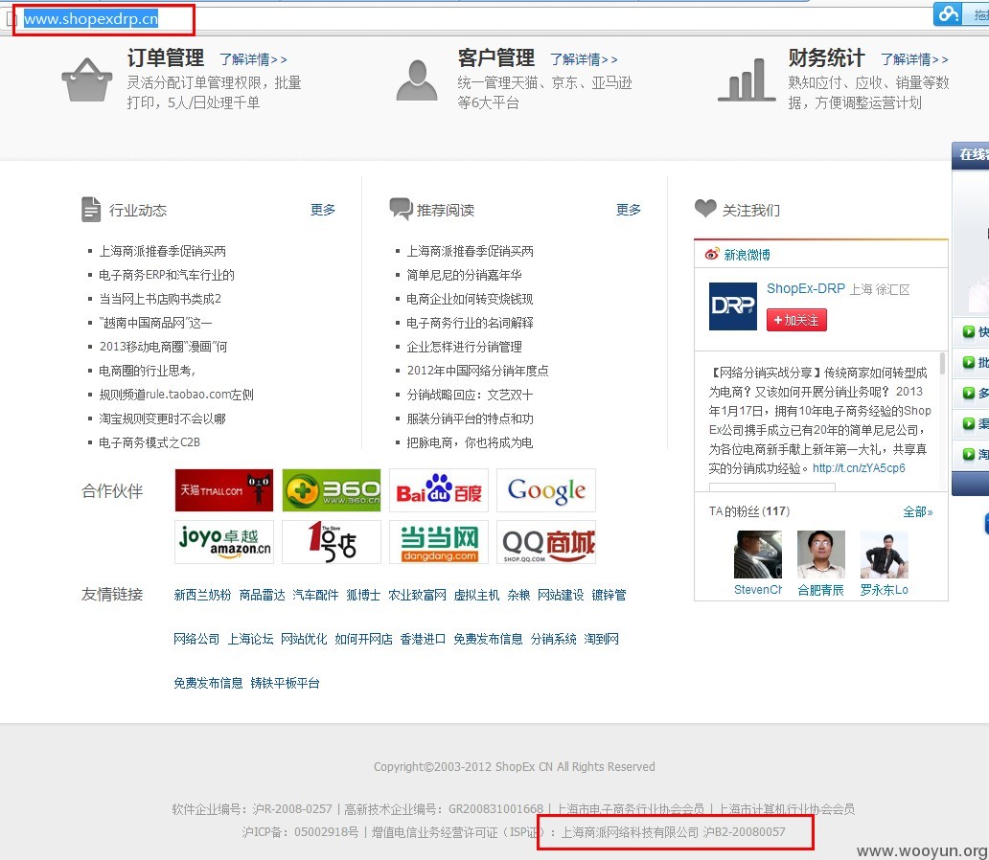Image resolution: width=989 pixels, height=860 pixels.
Task: Click the heart icon beside 关注我们
Action: (705, 208)
